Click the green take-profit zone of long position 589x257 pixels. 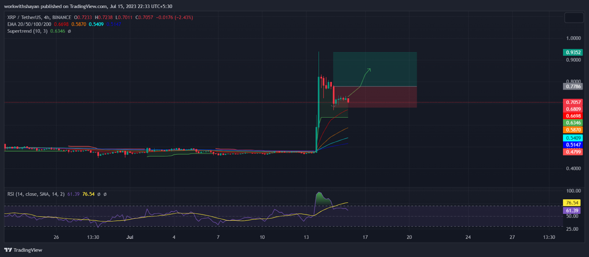coord(387,65)
